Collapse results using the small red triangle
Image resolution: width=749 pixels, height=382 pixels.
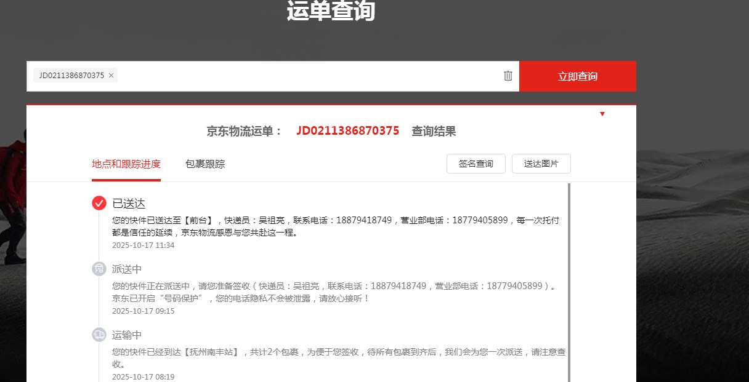[602, 114]
